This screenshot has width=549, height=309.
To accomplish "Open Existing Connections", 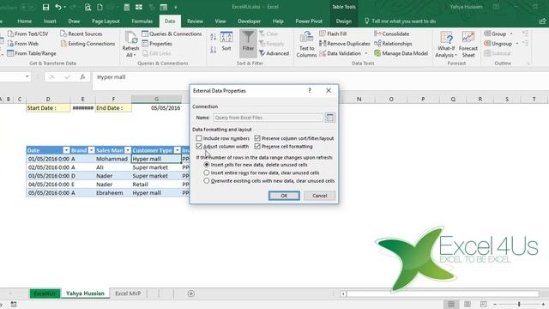I will click(87, 44).
